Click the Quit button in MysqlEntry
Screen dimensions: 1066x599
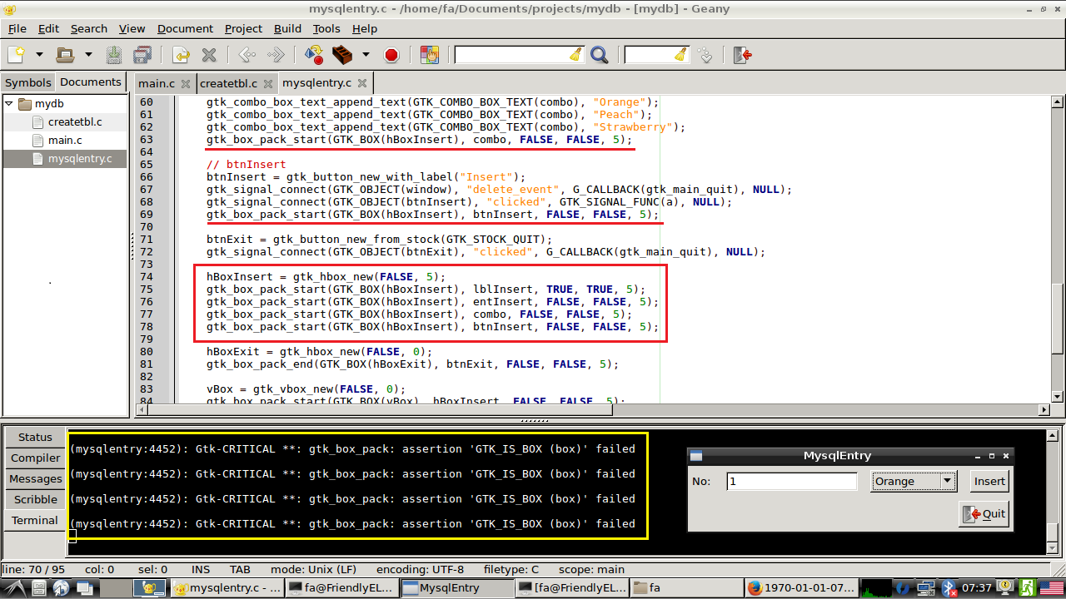coord(984,513)
